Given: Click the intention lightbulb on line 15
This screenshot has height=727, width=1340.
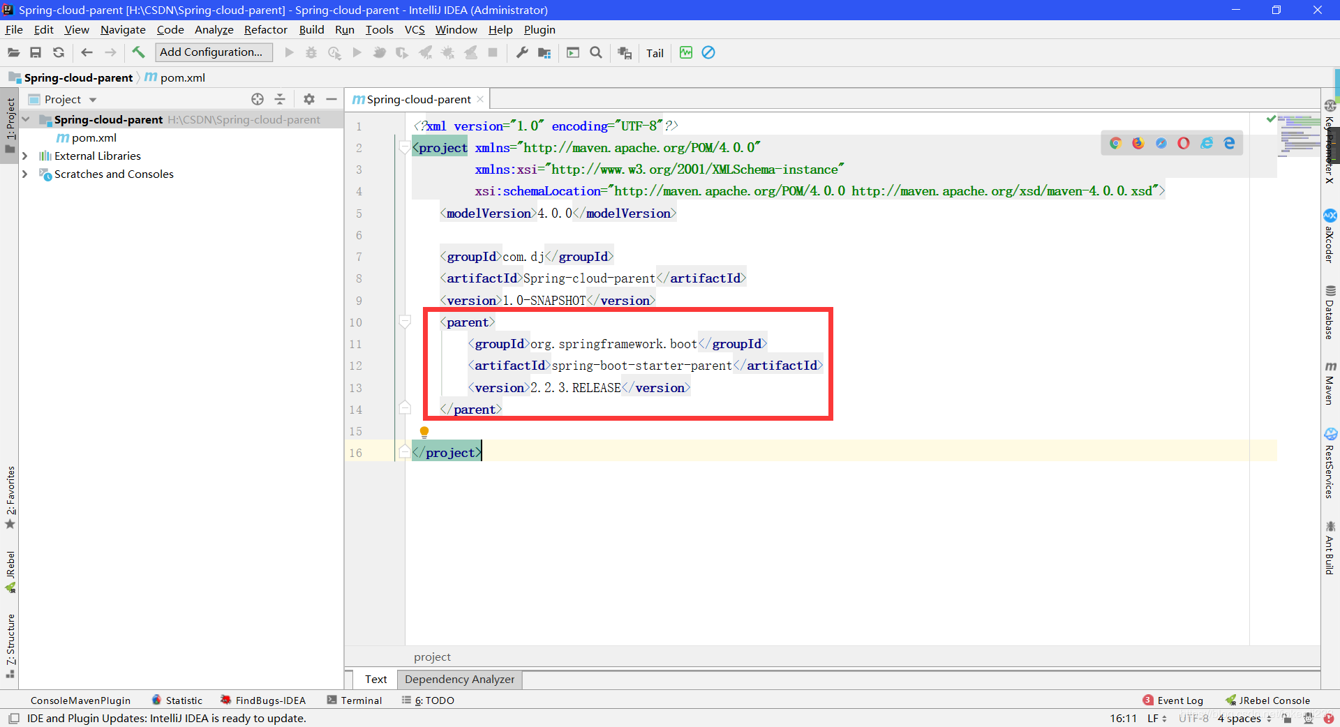Looking at the screenshot, I should coord(424,432).
